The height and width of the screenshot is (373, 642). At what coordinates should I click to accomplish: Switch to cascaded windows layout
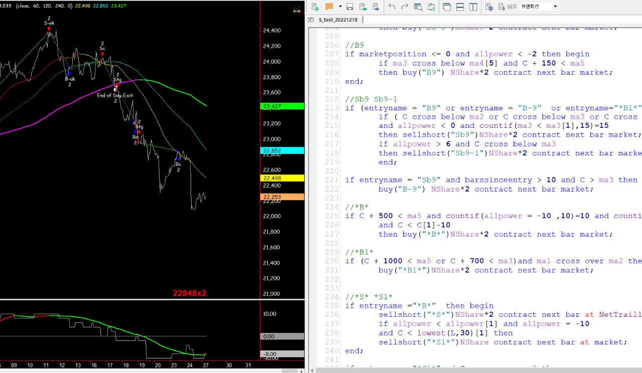coord(447,7)
